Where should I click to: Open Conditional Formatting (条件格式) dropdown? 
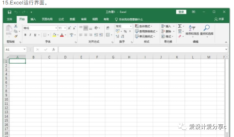[144, 26]
